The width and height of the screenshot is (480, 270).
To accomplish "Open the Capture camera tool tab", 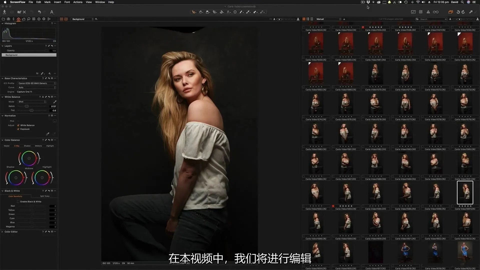I will 8,19.
